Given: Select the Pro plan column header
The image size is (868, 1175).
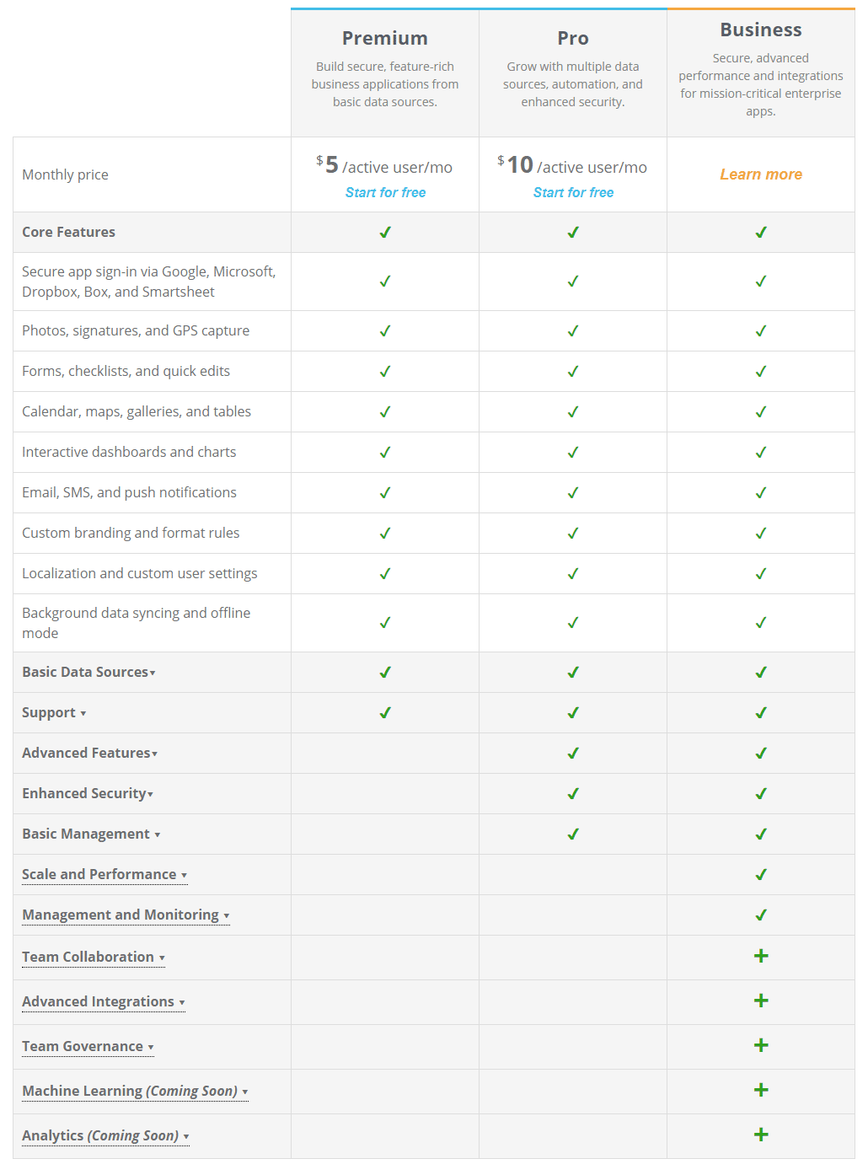Looking at the screenshot, I should 572,38.
